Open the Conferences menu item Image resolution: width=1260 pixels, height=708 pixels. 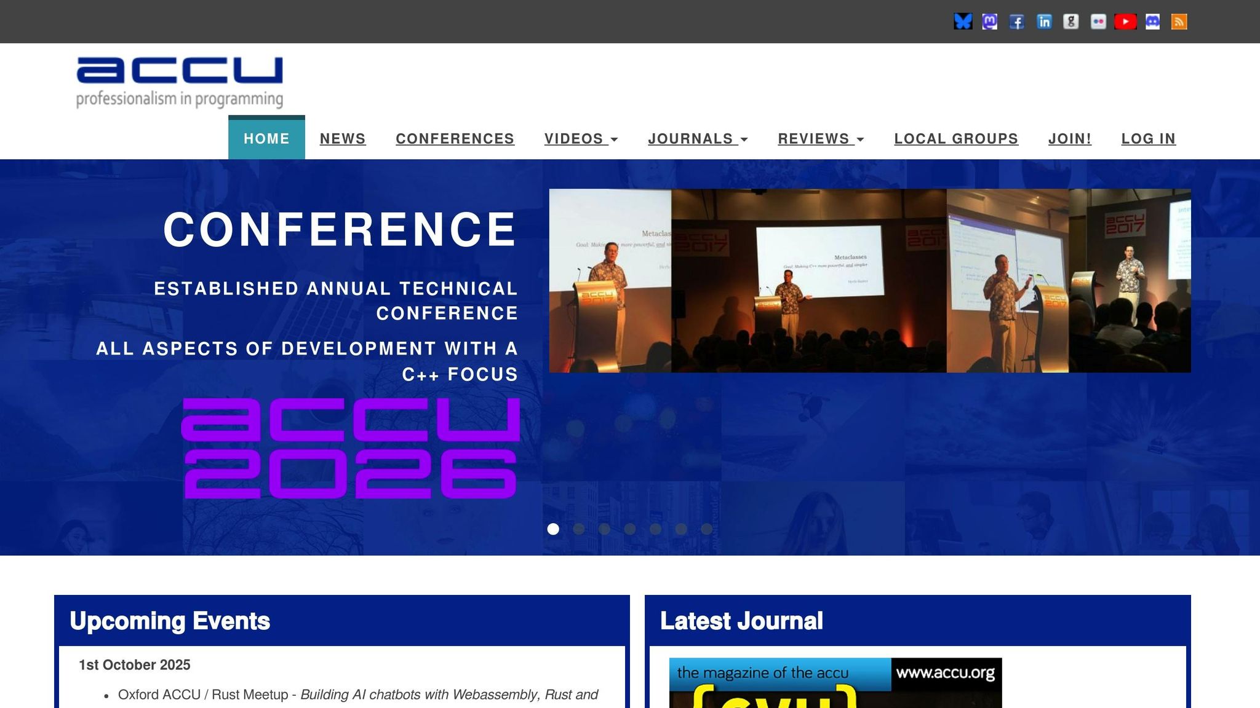coord(455,139)
